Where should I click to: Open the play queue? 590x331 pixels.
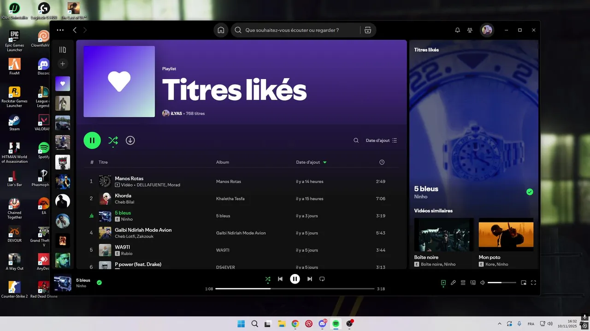click(463, 283)
